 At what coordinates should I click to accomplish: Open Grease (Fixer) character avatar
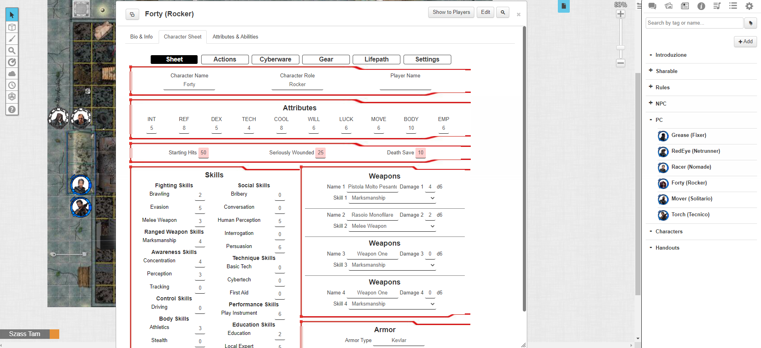coord(663,136)
